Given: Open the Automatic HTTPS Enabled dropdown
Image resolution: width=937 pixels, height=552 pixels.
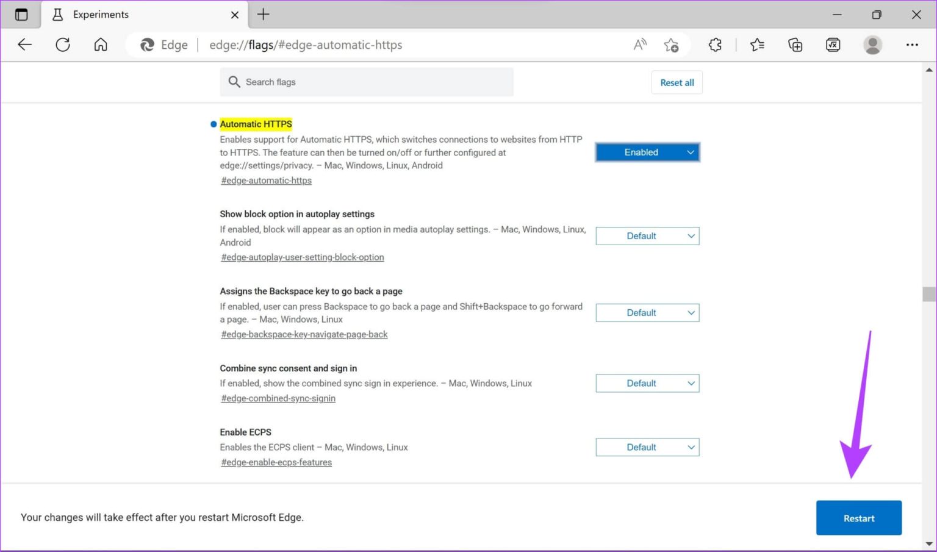Looking at the screenshot, I should [x=647, y=152].
